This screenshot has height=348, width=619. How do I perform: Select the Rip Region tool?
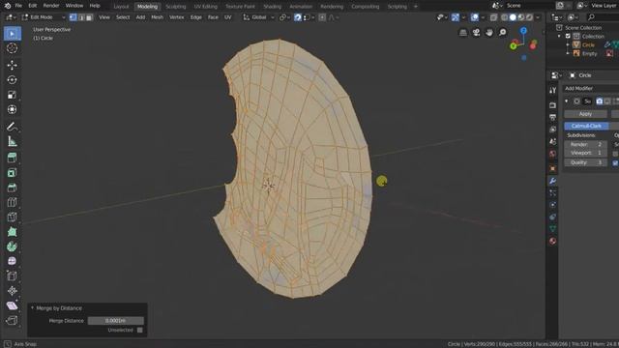(12, 320)
